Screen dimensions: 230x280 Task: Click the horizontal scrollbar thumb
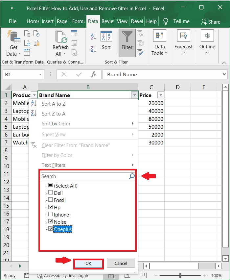[x=174, y=266]
